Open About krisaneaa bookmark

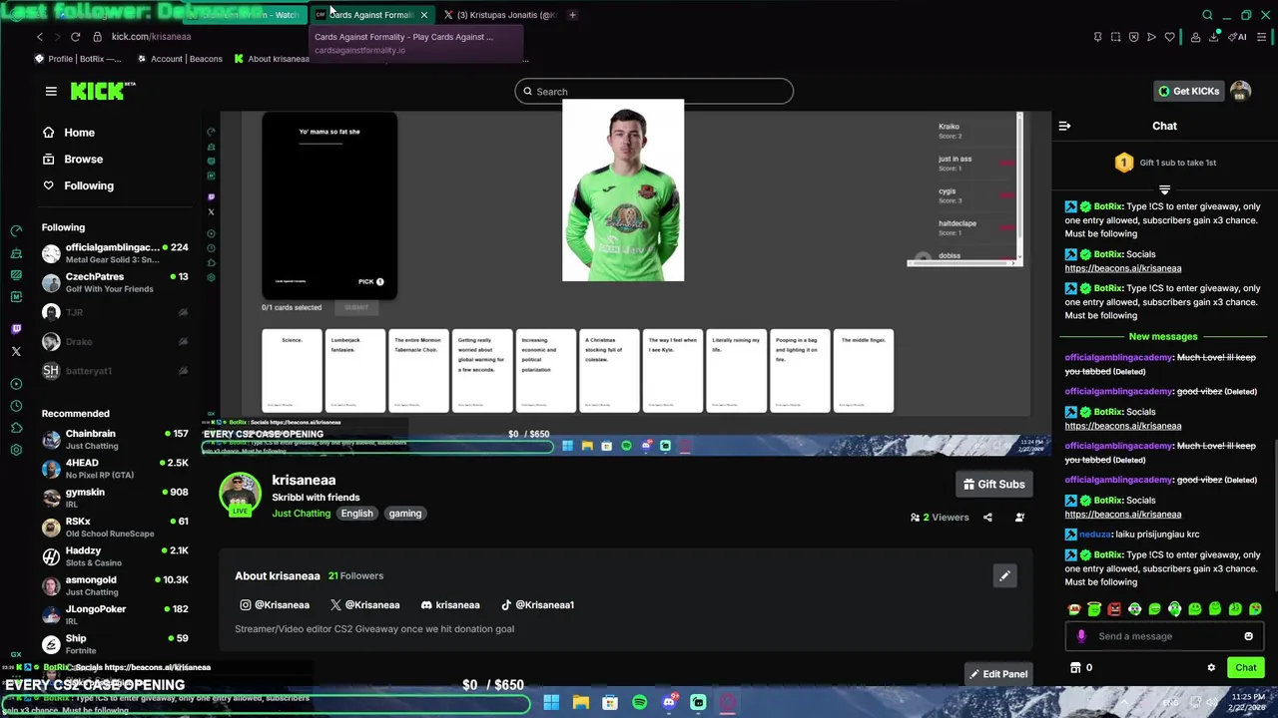272,59
